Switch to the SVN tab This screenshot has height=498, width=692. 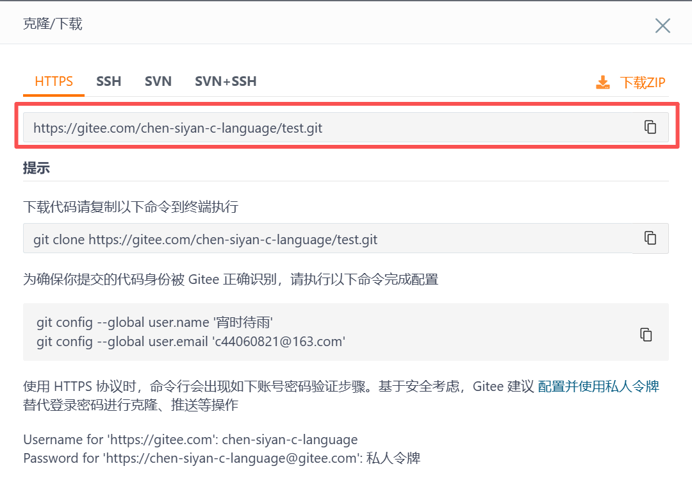158,81
